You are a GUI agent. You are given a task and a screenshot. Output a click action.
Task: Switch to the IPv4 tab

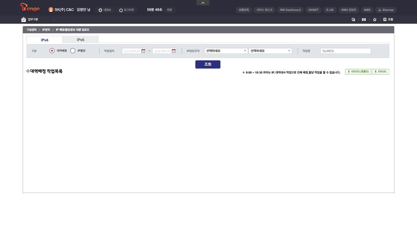click(45, 40)
